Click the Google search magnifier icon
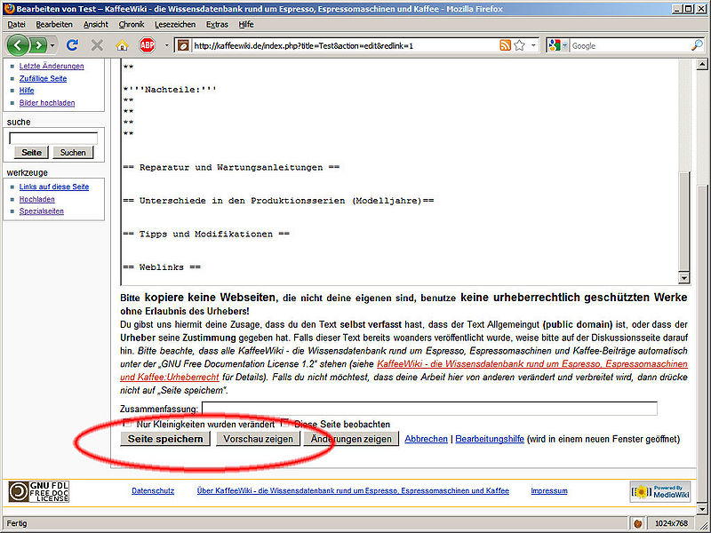The height and width of the screenshot is (533, 711). click(x=697, y=45)
